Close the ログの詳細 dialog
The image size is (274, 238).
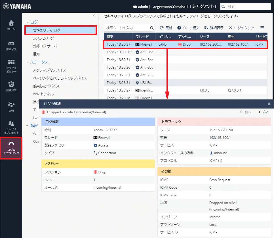click(x=269, y=104)
